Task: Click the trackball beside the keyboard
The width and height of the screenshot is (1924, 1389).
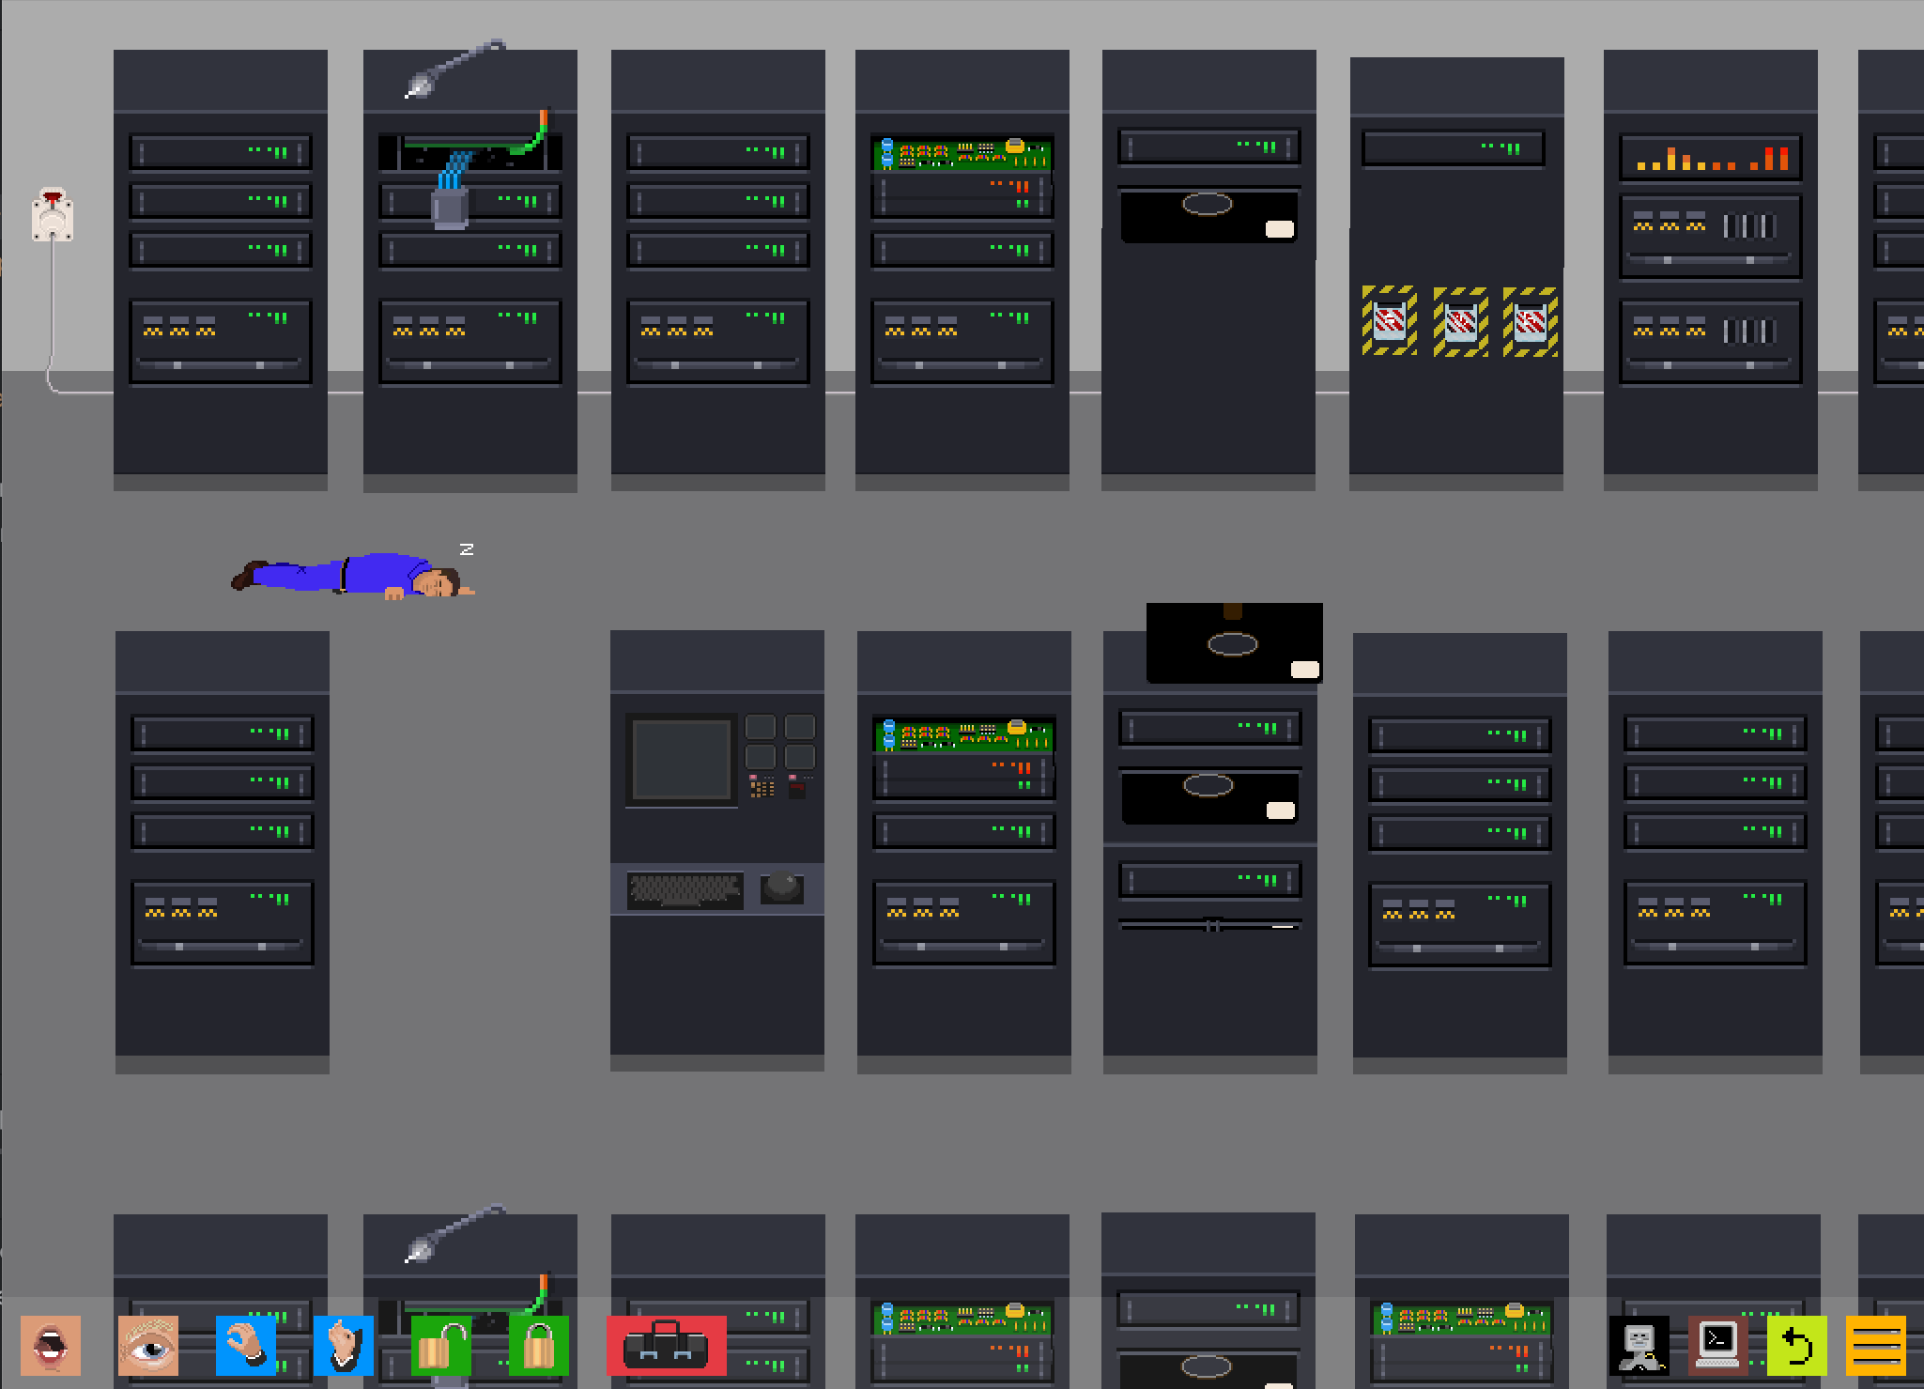Action: (x=781, y=886)
